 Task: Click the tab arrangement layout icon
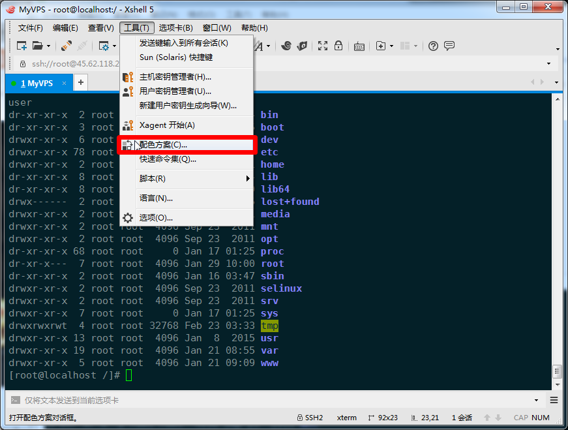click(x=405, y=46)
